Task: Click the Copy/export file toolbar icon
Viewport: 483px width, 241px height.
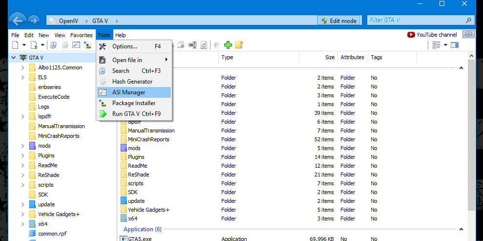Action: [182, 45]
